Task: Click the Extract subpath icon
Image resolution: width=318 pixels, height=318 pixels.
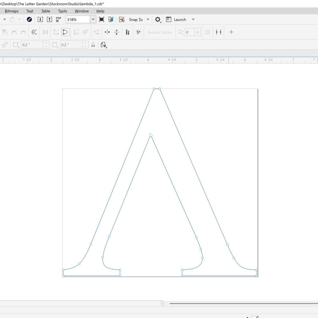Action: coord(45,32)
